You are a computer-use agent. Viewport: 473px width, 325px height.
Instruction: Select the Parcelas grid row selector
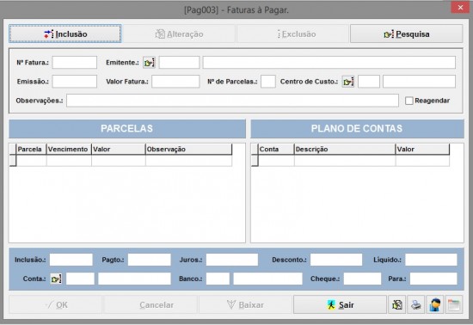click(x=13, y=161)
